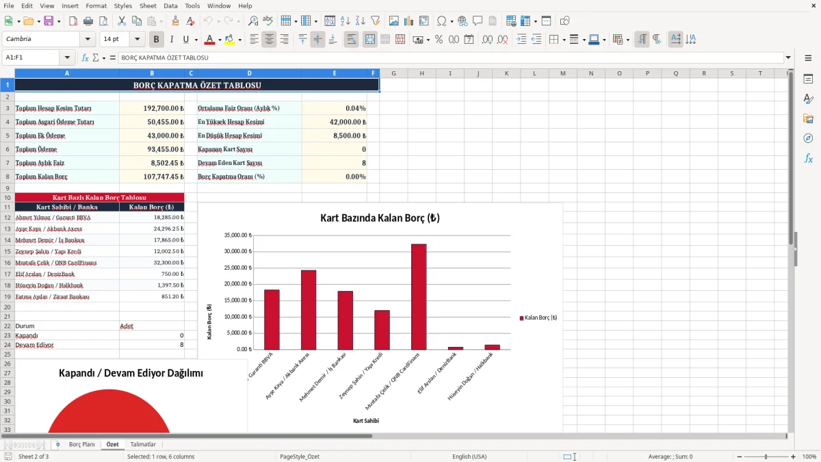The width and height of the screenshot is (821, 462).
Task: Switch to the Talimatlar sheet
Action: pos(143,444)
